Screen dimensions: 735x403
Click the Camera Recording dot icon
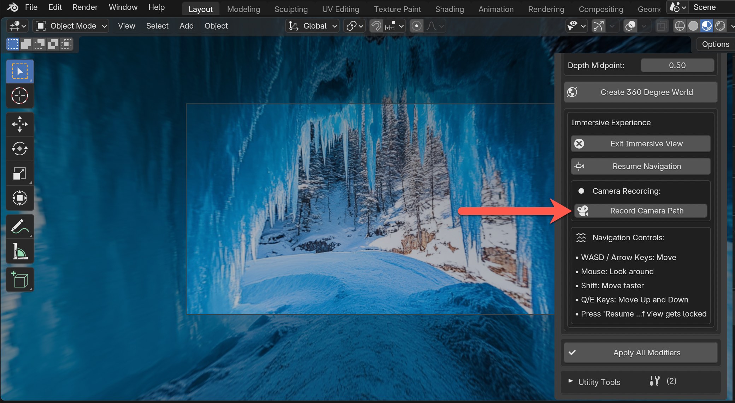click(581, 191)
